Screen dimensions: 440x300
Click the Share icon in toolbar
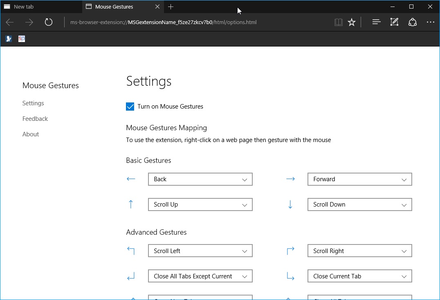(x=412, y=22)
